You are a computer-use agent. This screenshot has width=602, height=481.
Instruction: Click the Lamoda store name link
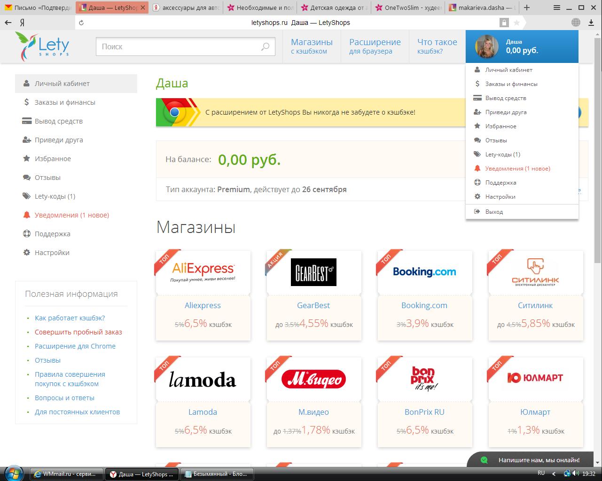click(203, 412)
